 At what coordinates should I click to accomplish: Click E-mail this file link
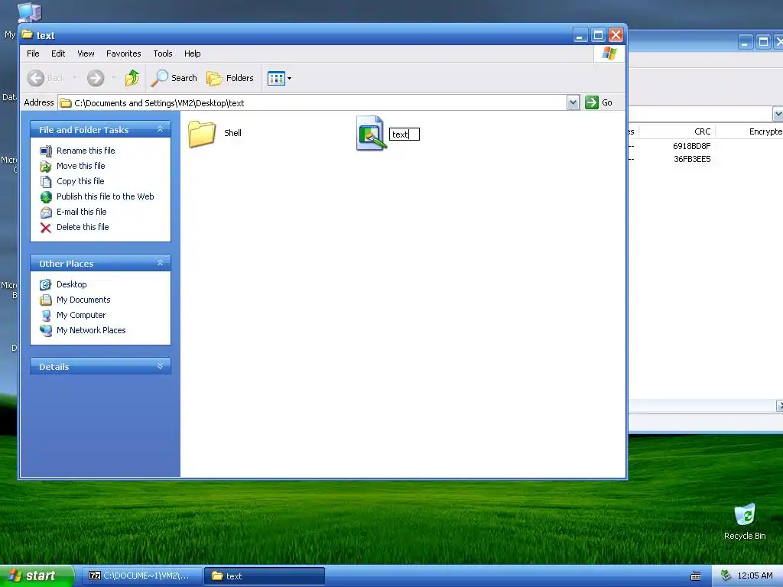click(81, 212)
